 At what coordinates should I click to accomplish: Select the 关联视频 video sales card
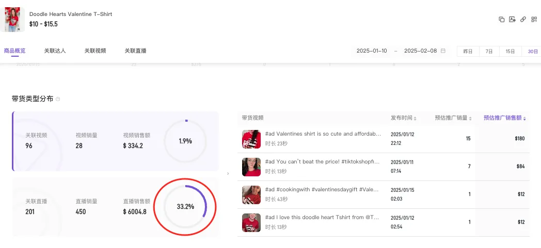point(115,141)
